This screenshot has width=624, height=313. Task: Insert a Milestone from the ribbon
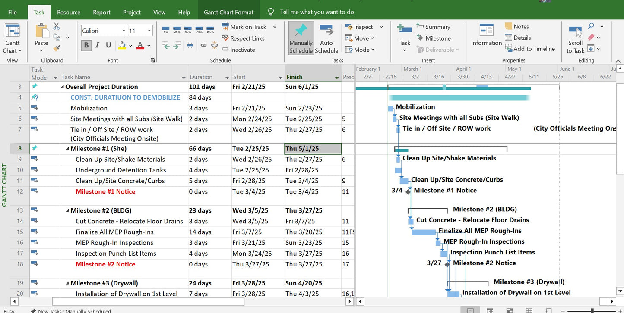click(x=433, y=38)
